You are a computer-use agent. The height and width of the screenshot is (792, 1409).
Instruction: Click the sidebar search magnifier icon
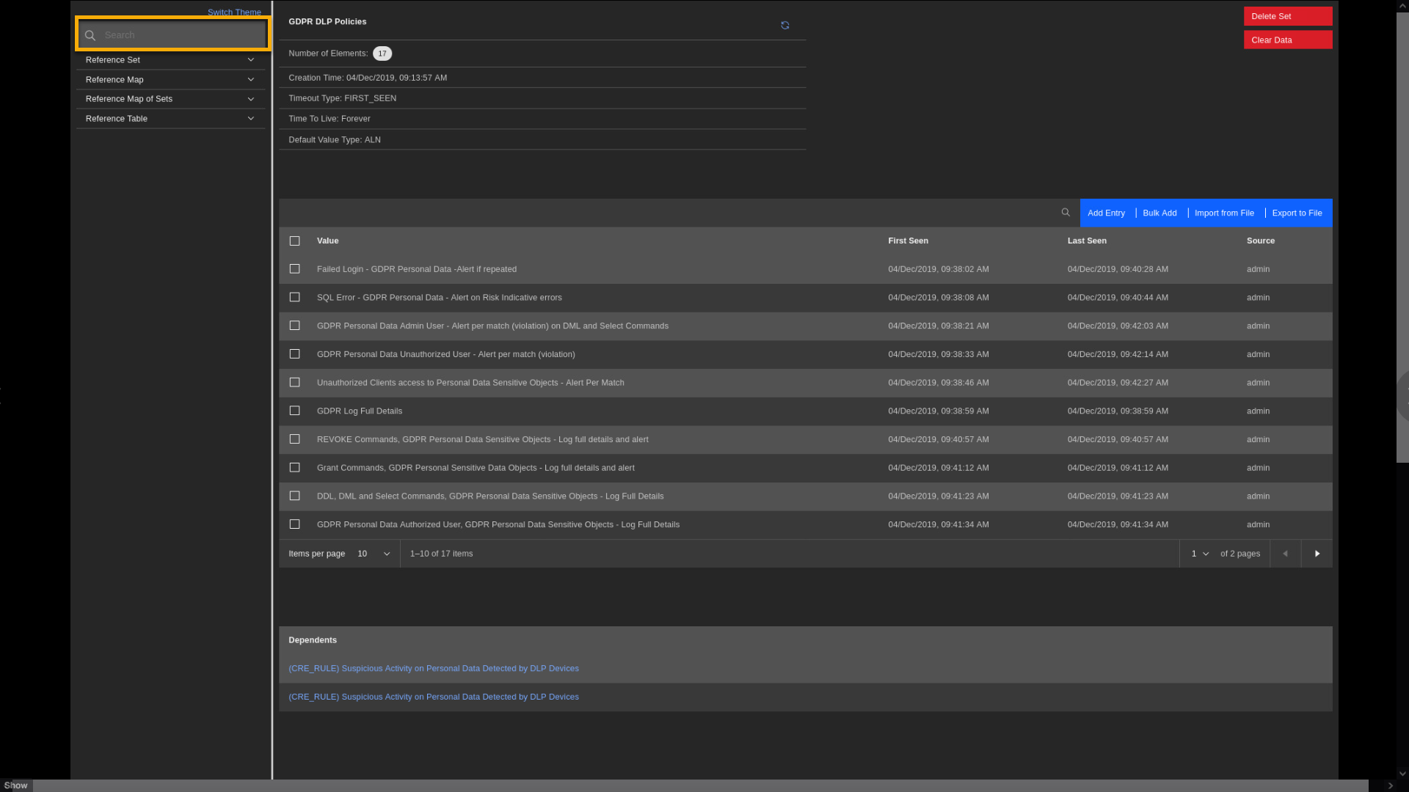(x=90, y=35)
